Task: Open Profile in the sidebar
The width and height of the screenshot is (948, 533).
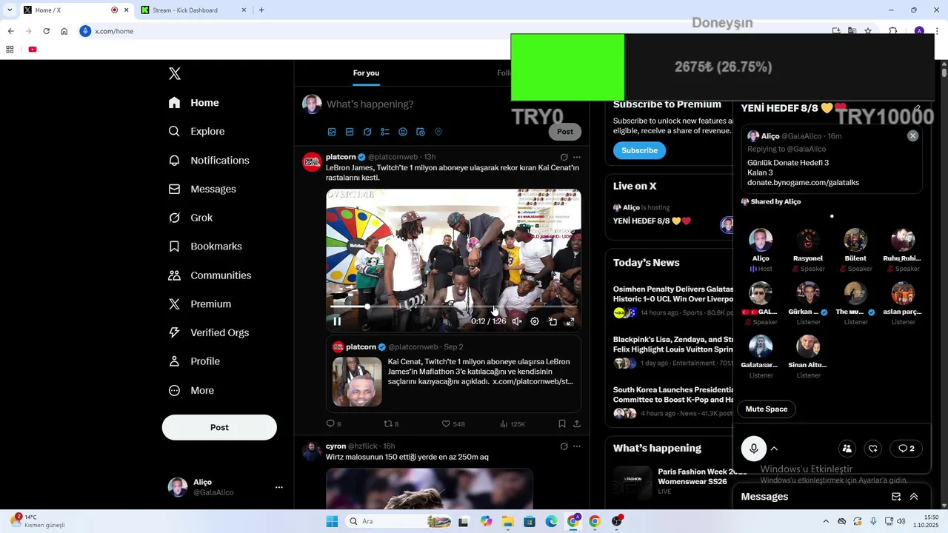Action: (194, 361)
